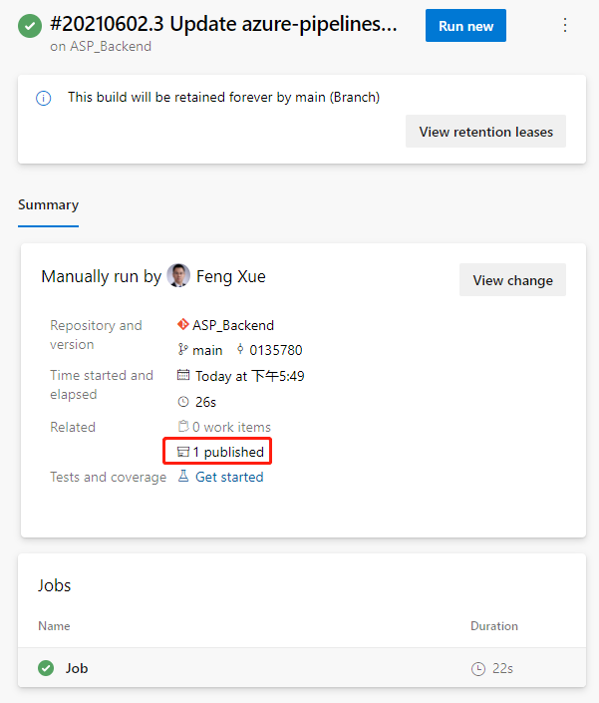
Task: Open View retention leases
Action: 485,132
